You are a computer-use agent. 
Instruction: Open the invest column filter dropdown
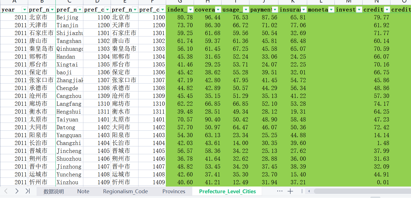[x=359, y=10]
